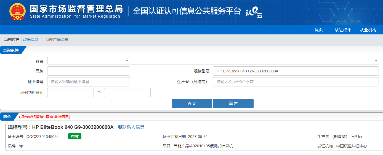The image size is (383, 155).
Task: Go to 政采信息 breadcrumb link
Action: pos(31,39)
